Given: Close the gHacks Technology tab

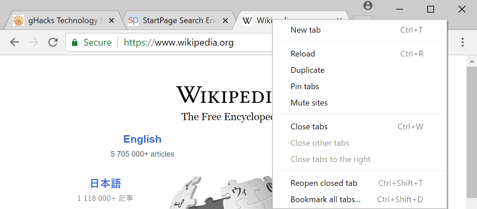Looking at the screenshot, I should click(111, 21).
